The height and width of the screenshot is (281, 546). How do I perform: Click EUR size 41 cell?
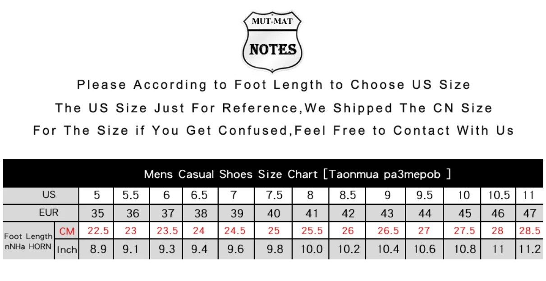(311, 213)
